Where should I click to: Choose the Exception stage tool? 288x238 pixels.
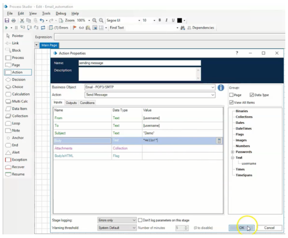click(16, 159)
